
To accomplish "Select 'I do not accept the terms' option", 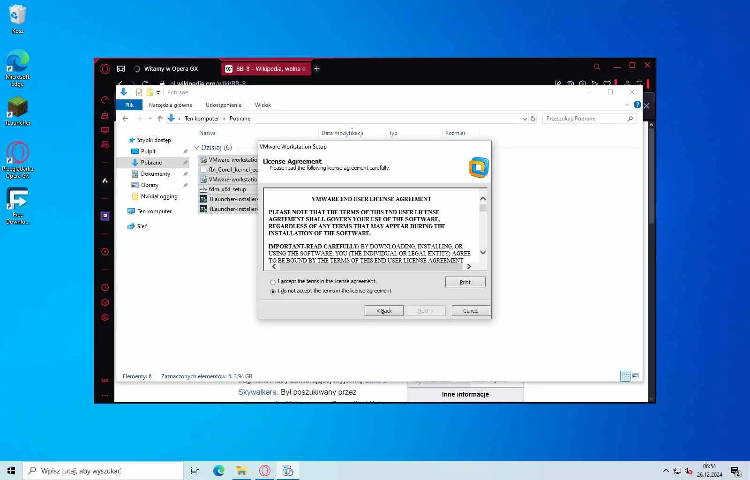I will point(273,292).
